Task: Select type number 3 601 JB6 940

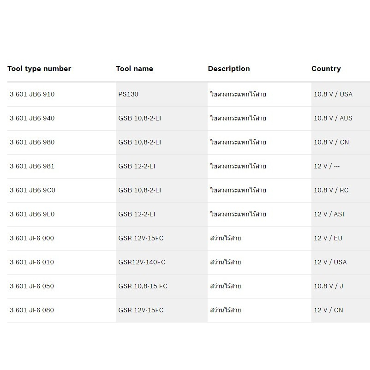Action: tap(32, 118)
